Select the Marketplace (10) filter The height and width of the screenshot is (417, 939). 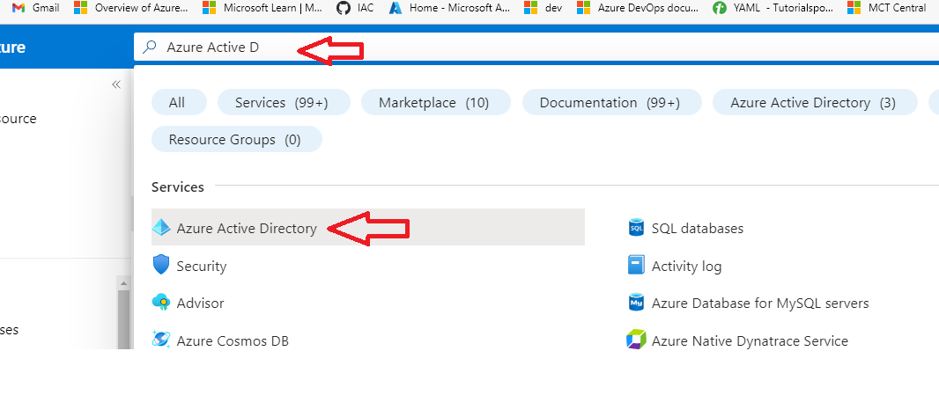click(436, 102)
